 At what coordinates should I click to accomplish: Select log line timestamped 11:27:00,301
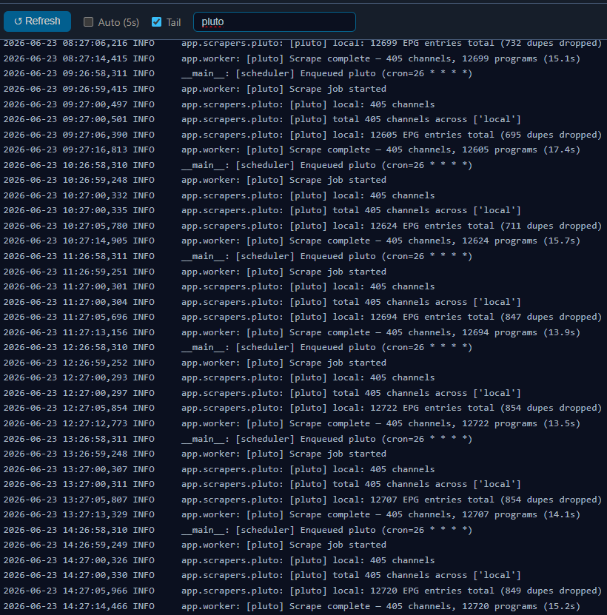click(219, 286)
